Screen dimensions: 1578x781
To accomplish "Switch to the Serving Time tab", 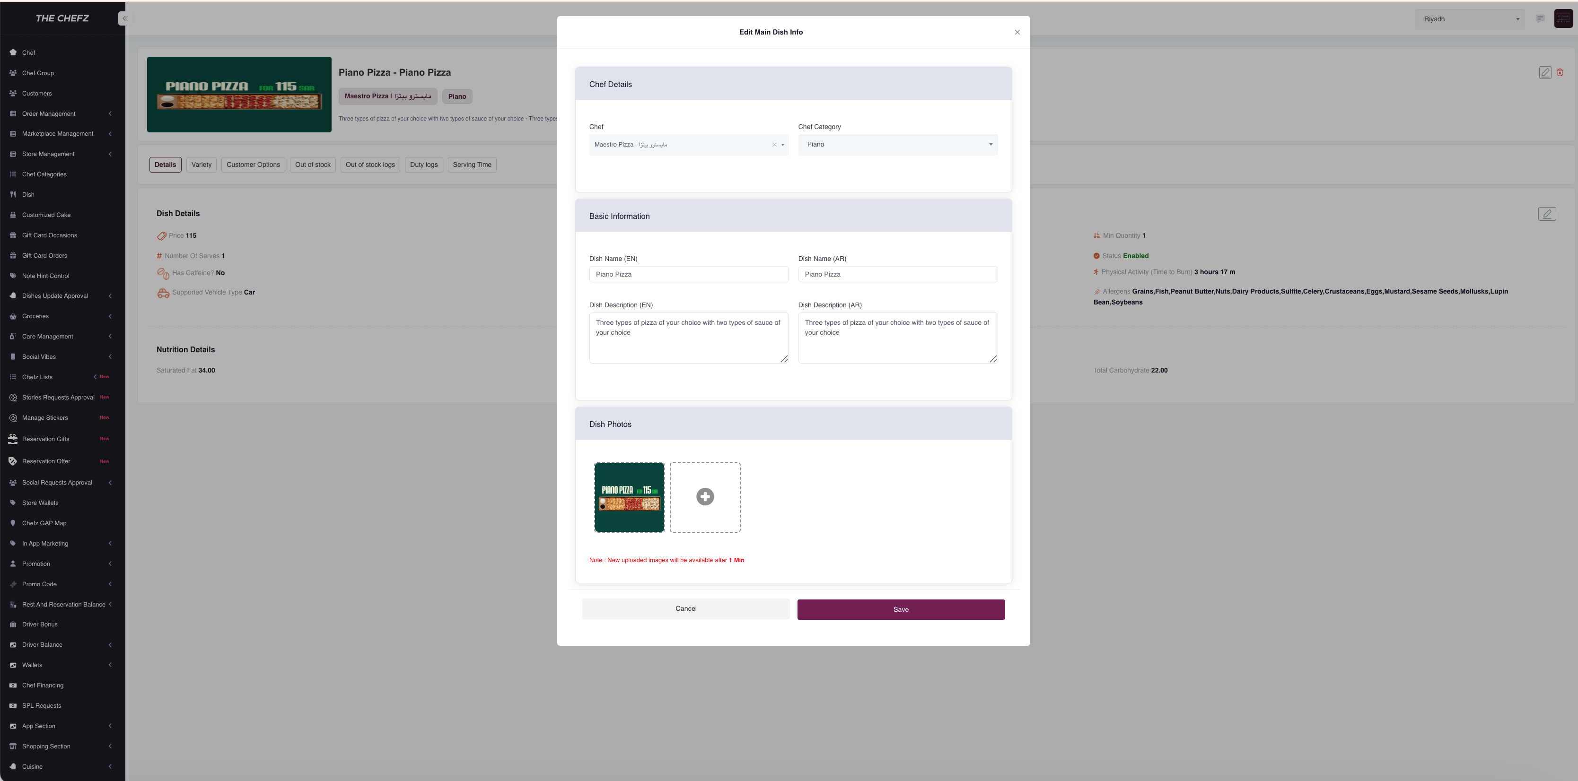I will pos(472,165).
